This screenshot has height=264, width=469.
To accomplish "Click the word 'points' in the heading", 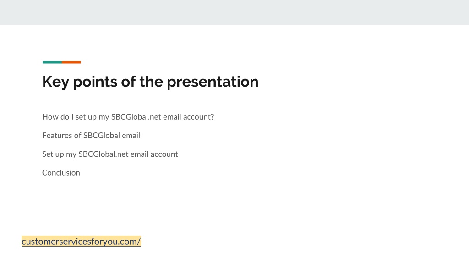I will pos(95,82).
